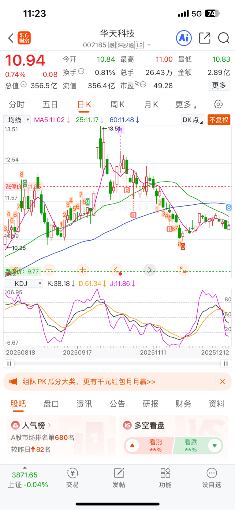The image size is (235, 510).
Task: Open the 公告 tab
Action: [x=117, y=404]
